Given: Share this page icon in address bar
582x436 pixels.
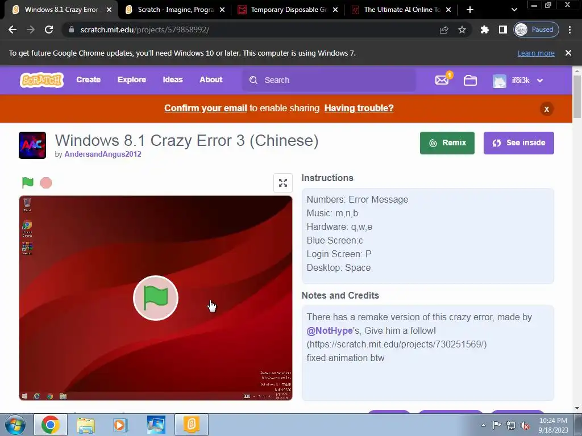Looking at the screenshot, I should coord(444,30).
